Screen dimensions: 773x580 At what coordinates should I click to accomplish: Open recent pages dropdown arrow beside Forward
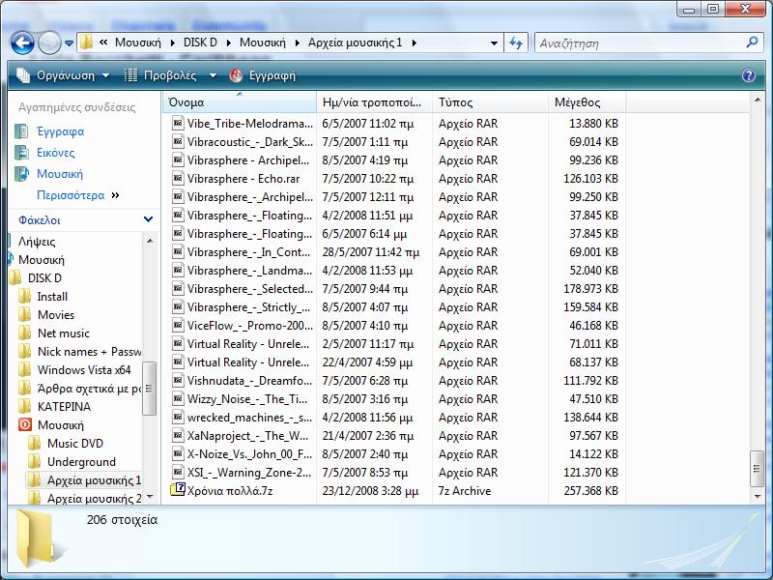coord(69,43)
